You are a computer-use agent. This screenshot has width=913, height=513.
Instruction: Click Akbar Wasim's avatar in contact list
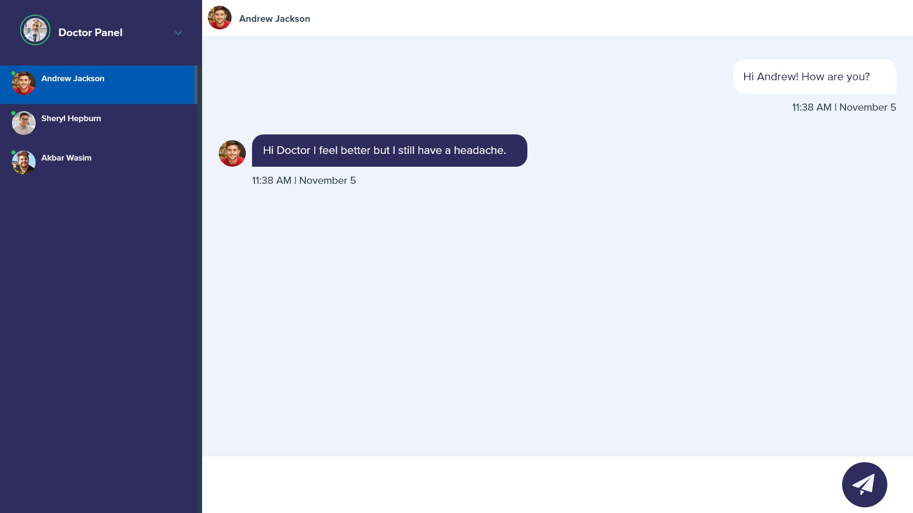click(24, 162)
